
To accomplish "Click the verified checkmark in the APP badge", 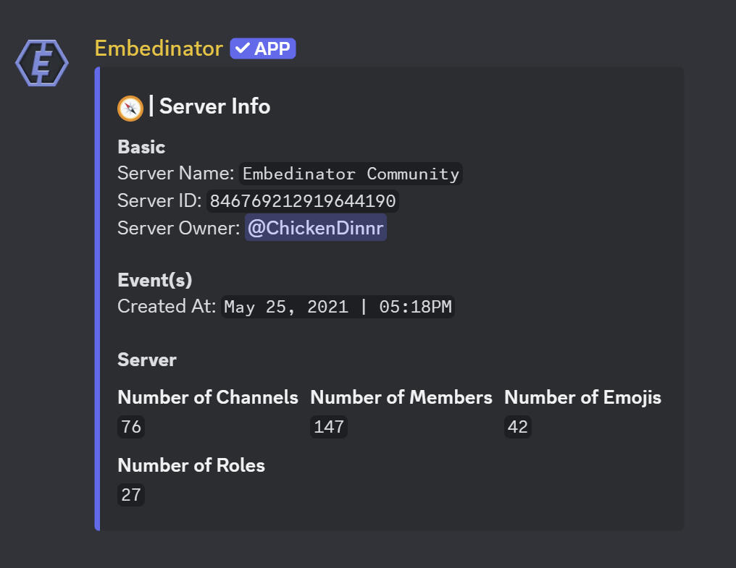I will coord(243,49).
